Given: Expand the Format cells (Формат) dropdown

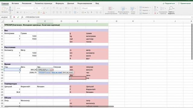Looking at the screenshot, I should [149, 13].
